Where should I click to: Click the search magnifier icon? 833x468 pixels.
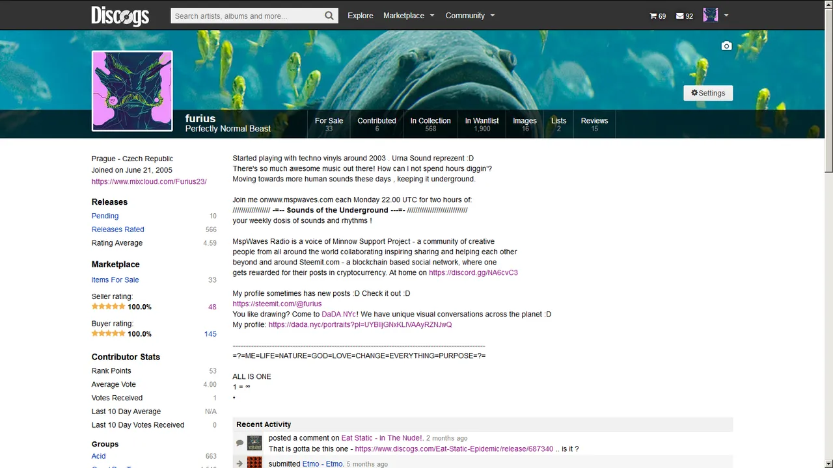330,16
